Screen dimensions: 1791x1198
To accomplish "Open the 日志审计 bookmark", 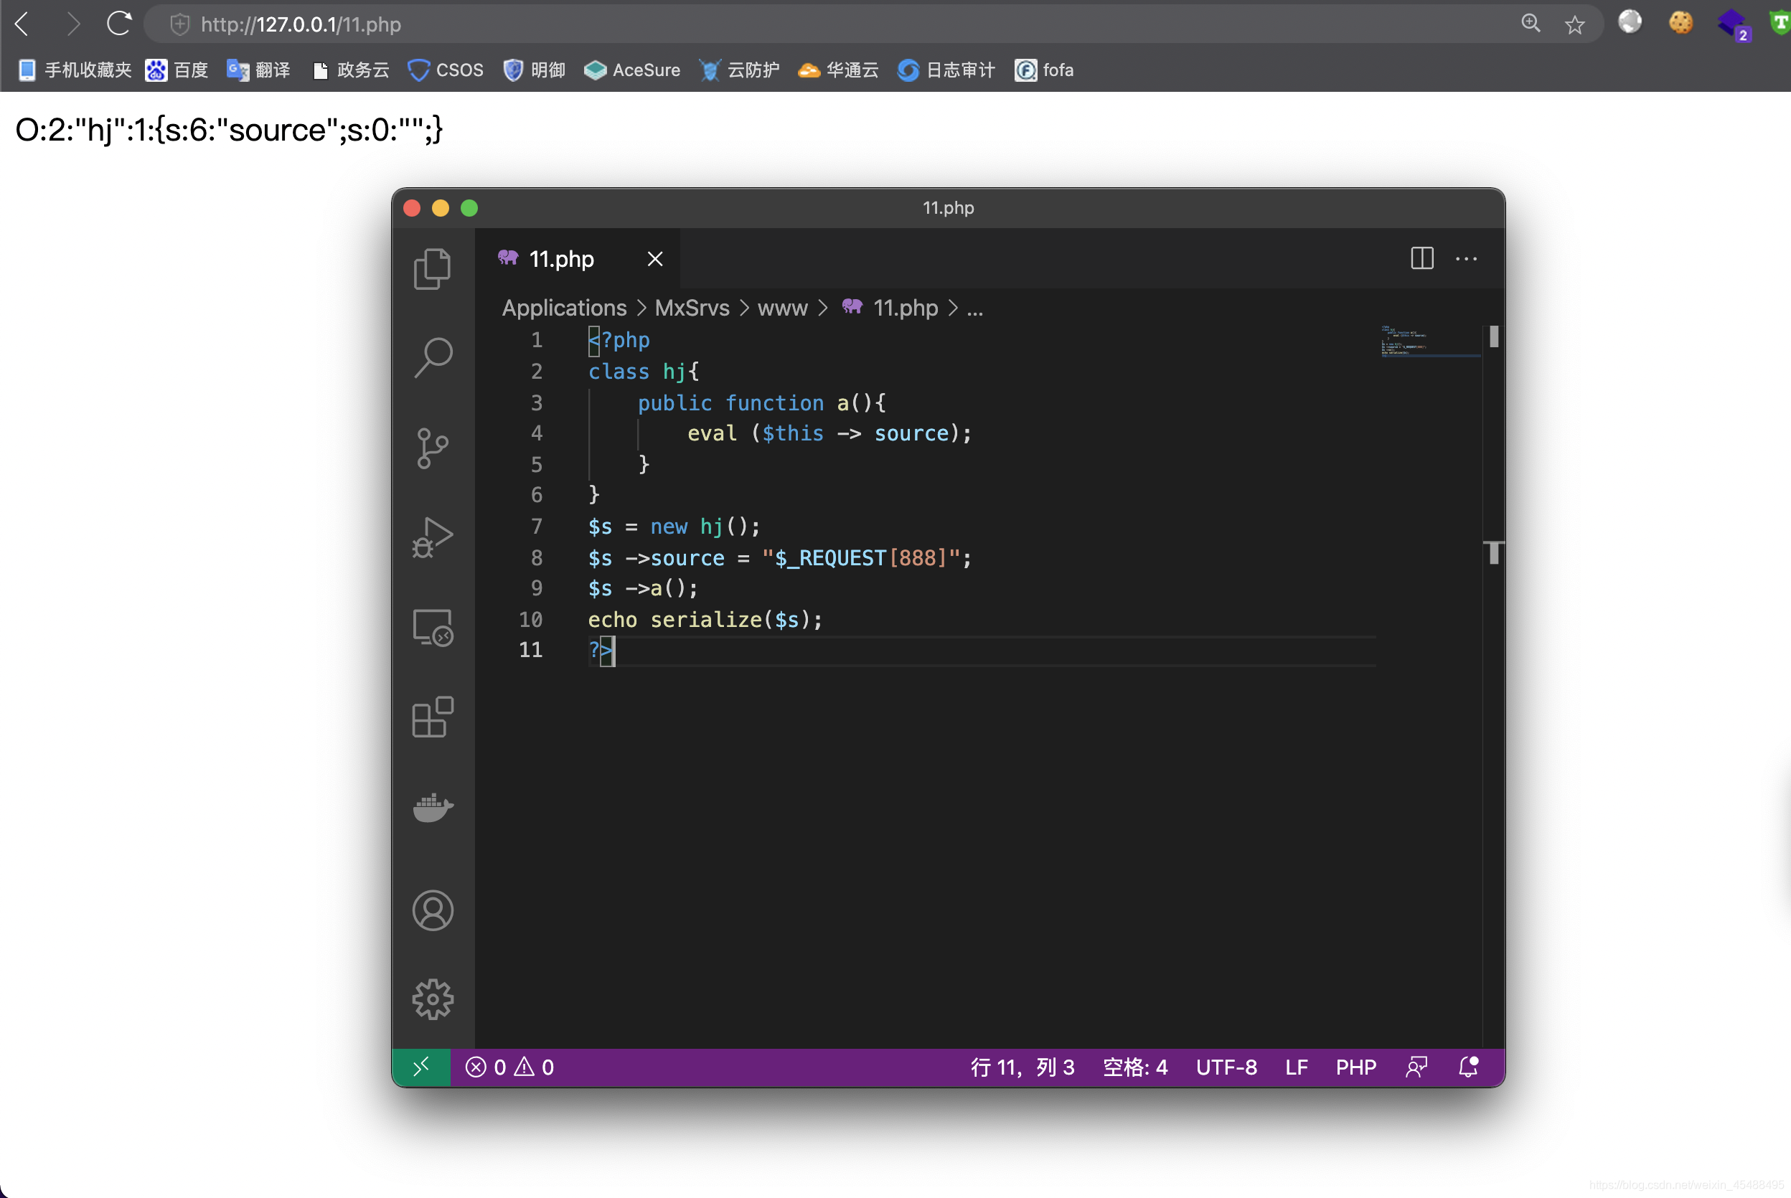I will (946, 70).
